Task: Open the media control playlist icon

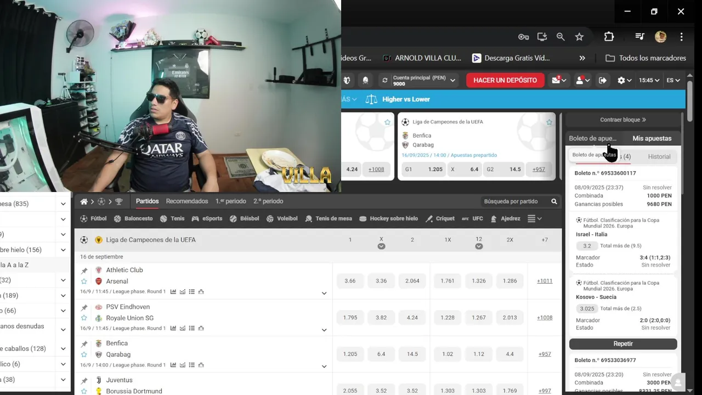Action: (x=639, y=37)
